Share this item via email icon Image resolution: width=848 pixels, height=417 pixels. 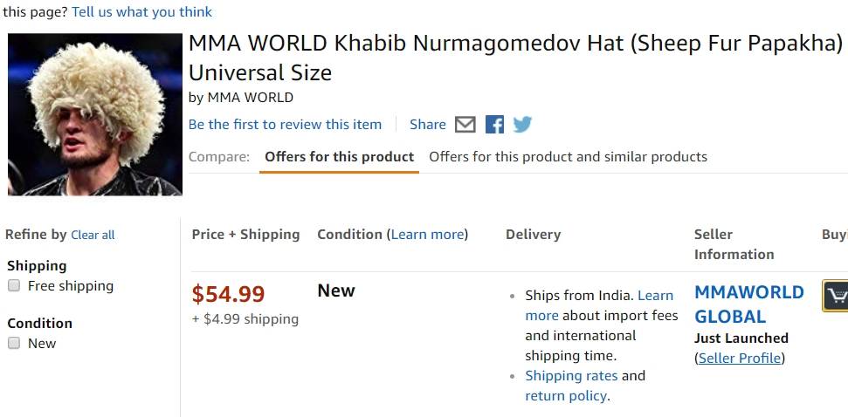[465, 125]
